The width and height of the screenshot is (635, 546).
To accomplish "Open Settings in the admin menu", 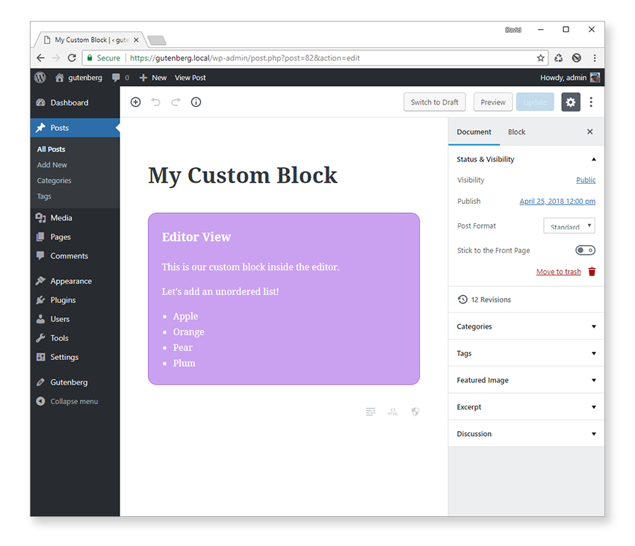I will point(75,357).
